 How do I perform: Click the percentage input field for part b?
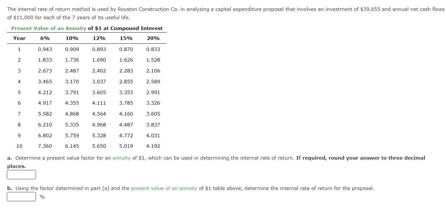tap(21, 197)
